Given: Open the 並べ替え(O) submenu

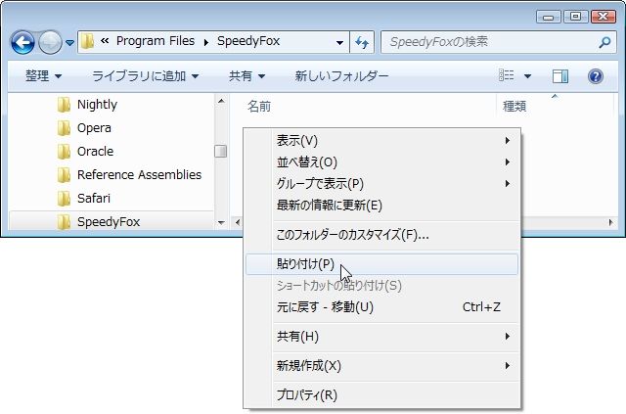Looking at the screenshot, I should pyautogui.click(x=381, y=162).
